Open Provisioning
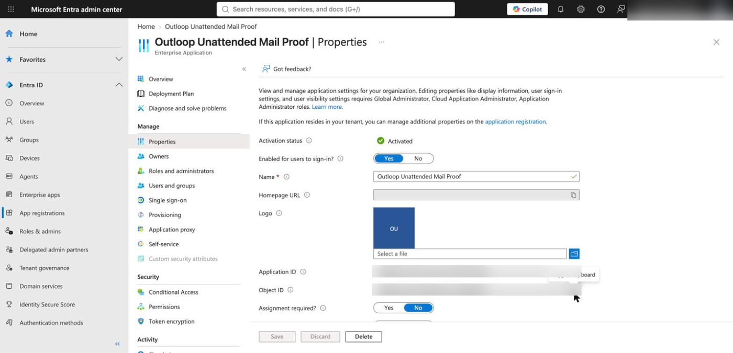This screenshot has width=733, height=353. pos(165,215)
